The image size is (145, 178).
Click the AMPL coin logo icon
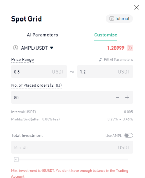16,48
